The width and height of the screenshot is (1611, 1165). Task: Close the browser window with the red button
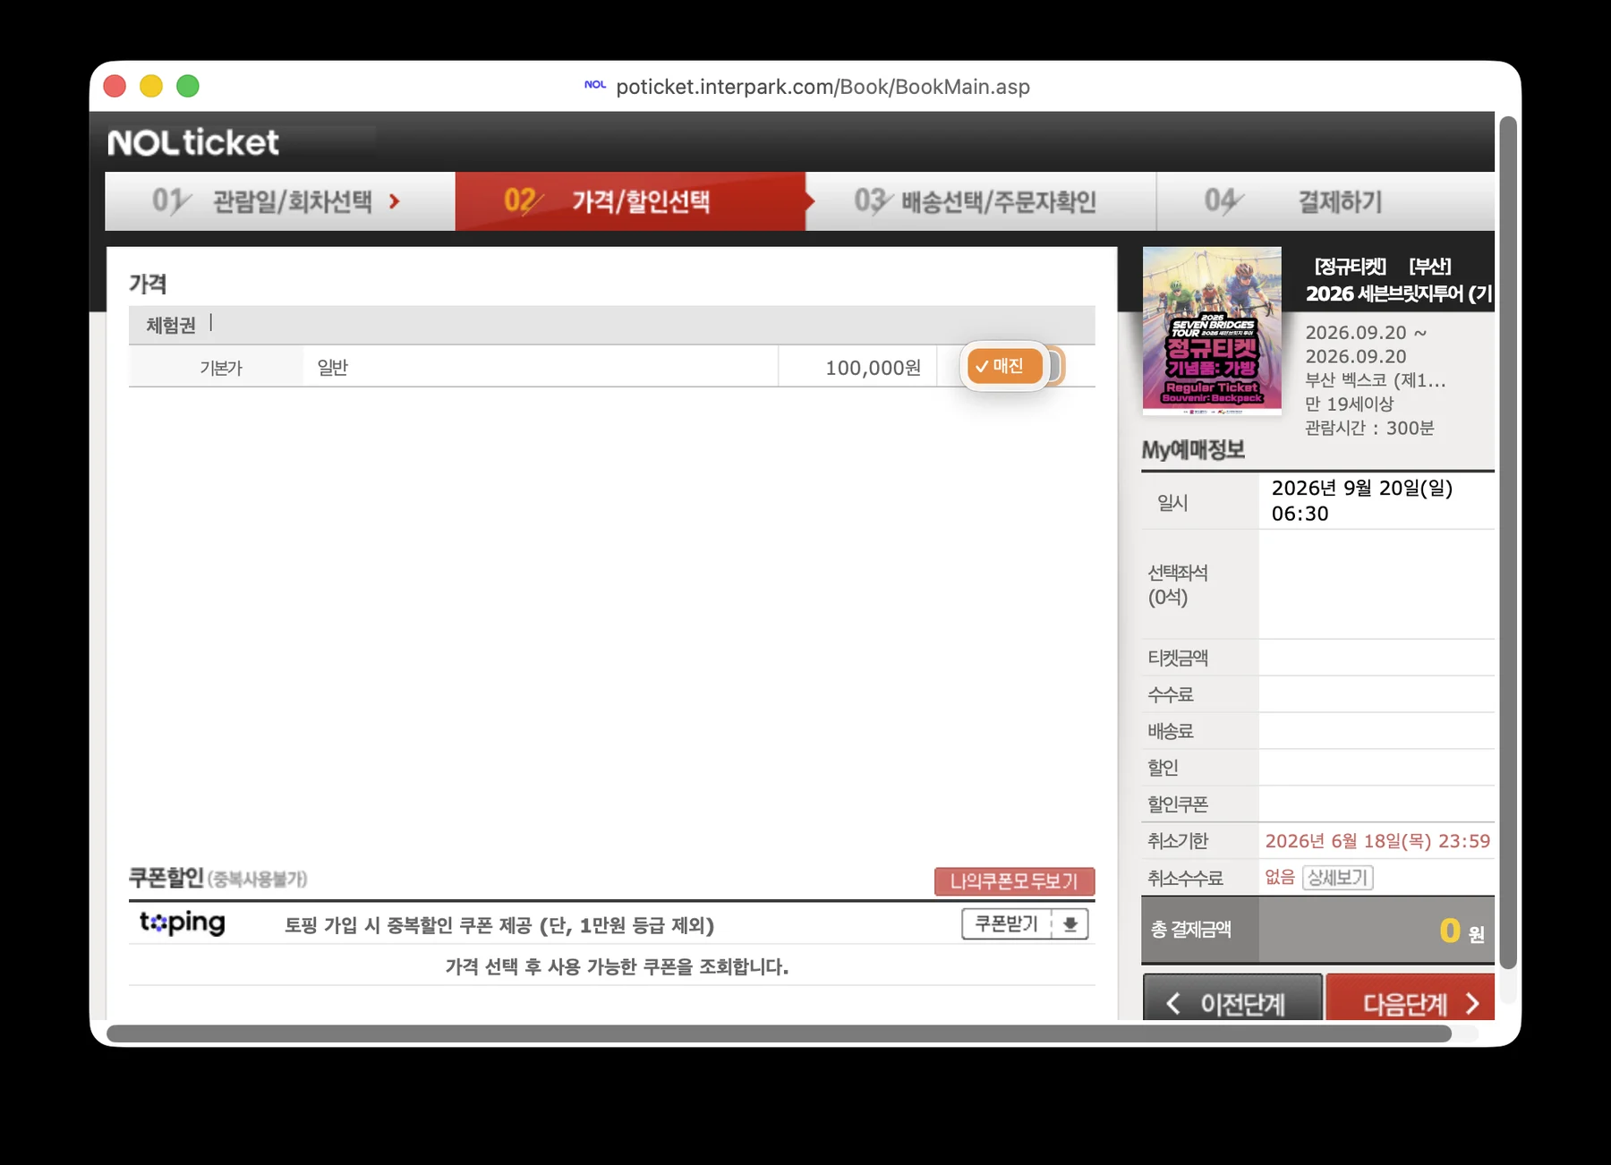115,86
